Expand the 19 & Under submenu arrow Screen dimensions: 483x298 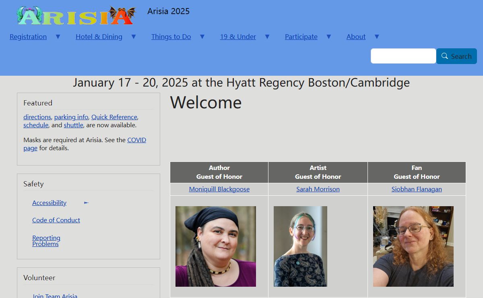(267, 37)
